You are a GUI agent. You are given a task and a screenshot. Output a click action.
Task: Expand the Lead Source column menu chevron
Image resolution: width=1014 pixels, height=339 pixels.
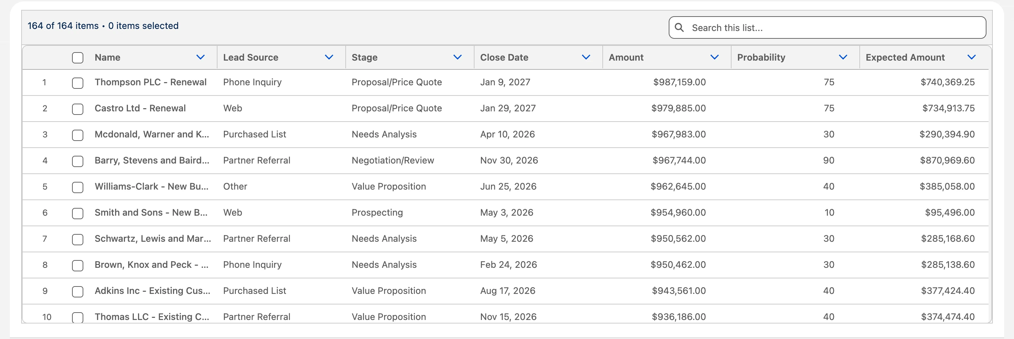[x=329, y=57]
